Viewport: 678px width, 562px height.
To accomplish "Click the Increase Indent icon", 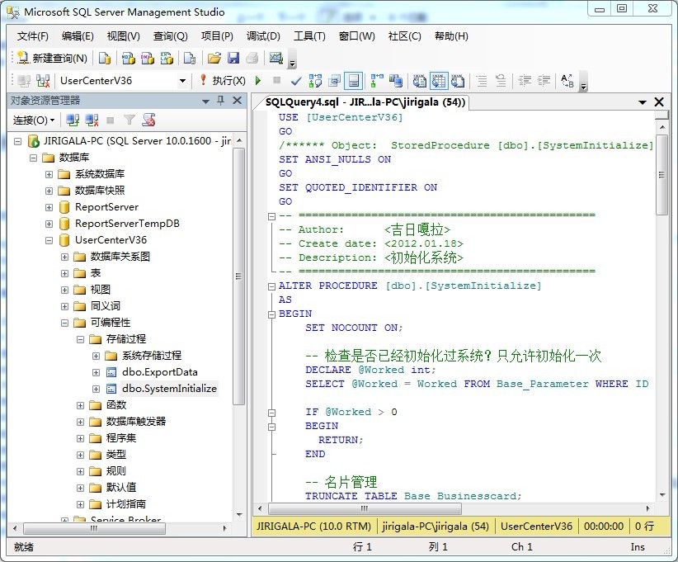I will tap(544, 81).
